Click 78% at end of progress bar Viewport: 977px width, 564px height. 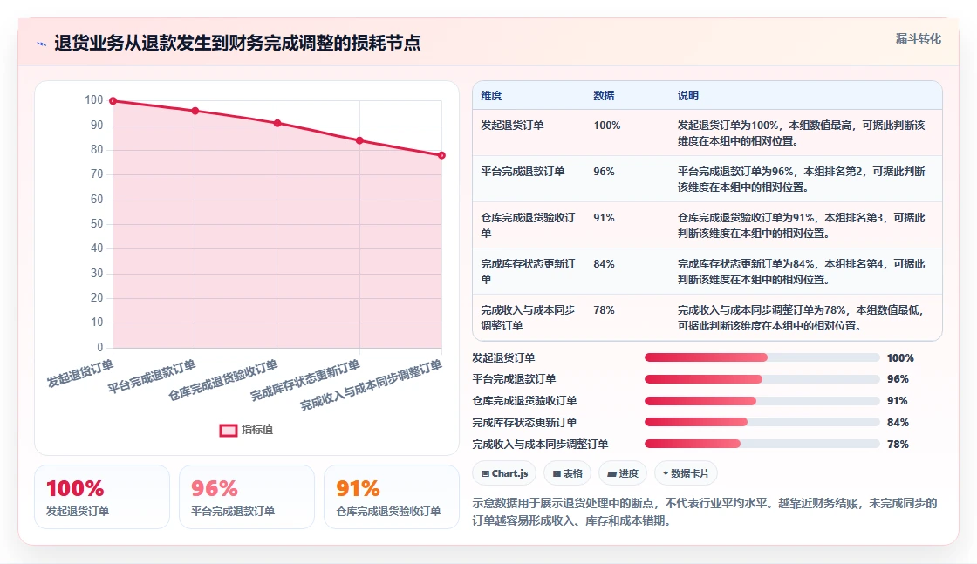[898, 445]
